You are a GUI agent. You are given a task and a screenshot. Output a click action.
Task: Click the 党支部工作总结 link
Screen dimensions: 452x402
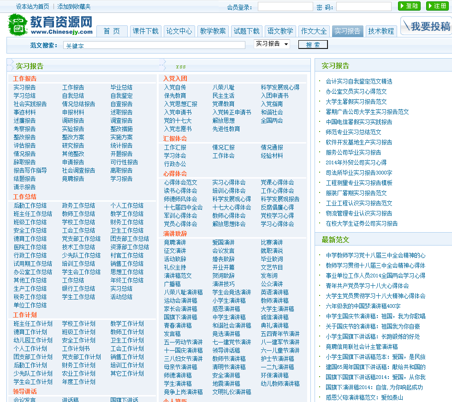81,239
